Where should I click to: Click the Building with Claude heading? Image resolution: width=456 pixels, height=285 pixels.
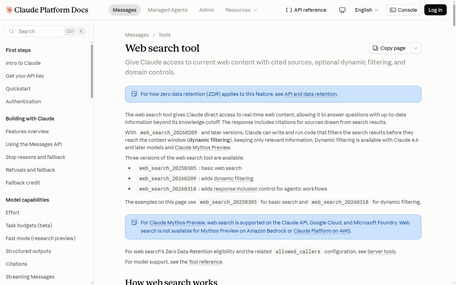pos(30,119)
